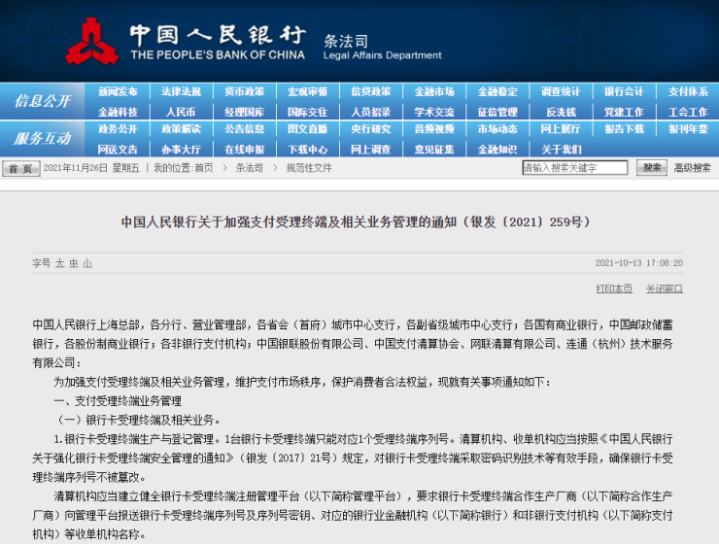Open 高级搜索 advanced search link
Viewport: 719px width, 544px height.
point(692,168)
